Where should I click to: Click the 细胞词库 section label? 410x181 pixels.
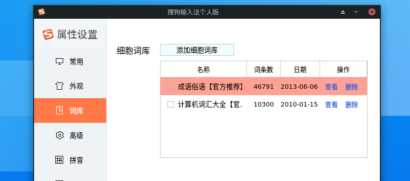pyautogui.click(x=133, y=51)
